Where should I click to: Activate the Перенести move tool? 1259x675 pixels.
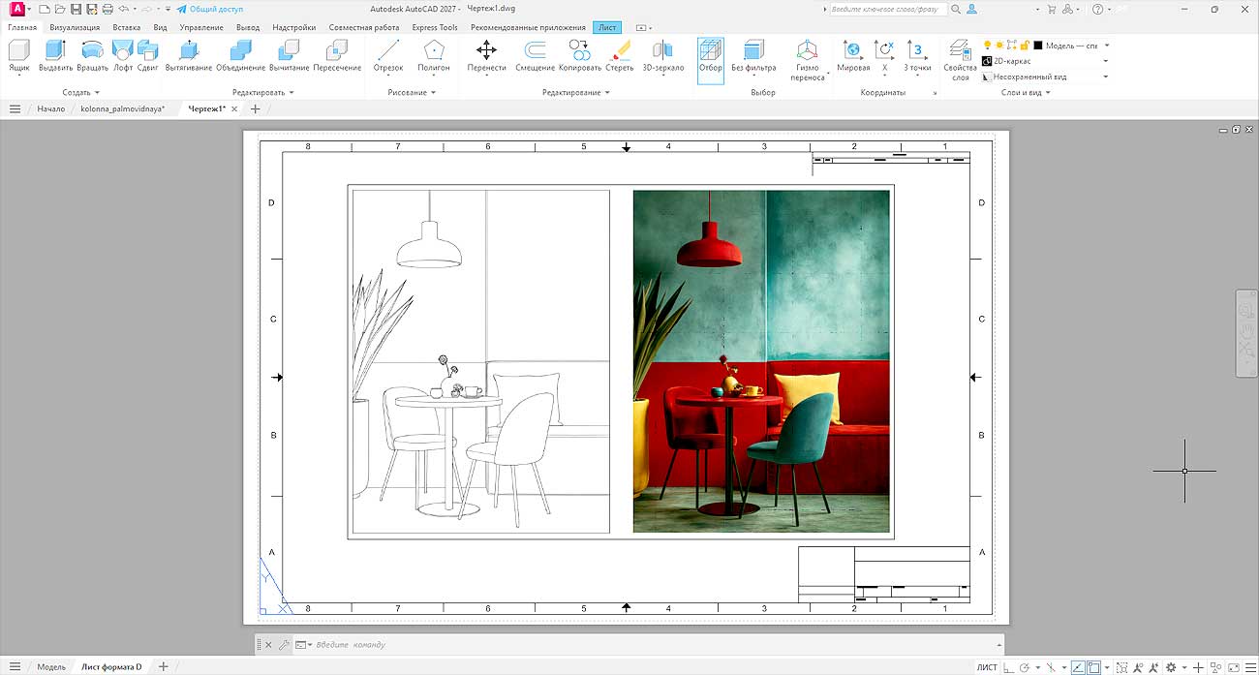point(486,56)
